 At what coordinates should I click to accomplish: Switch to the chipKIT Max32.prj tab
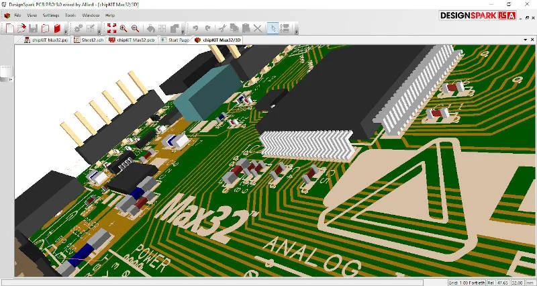46,40
